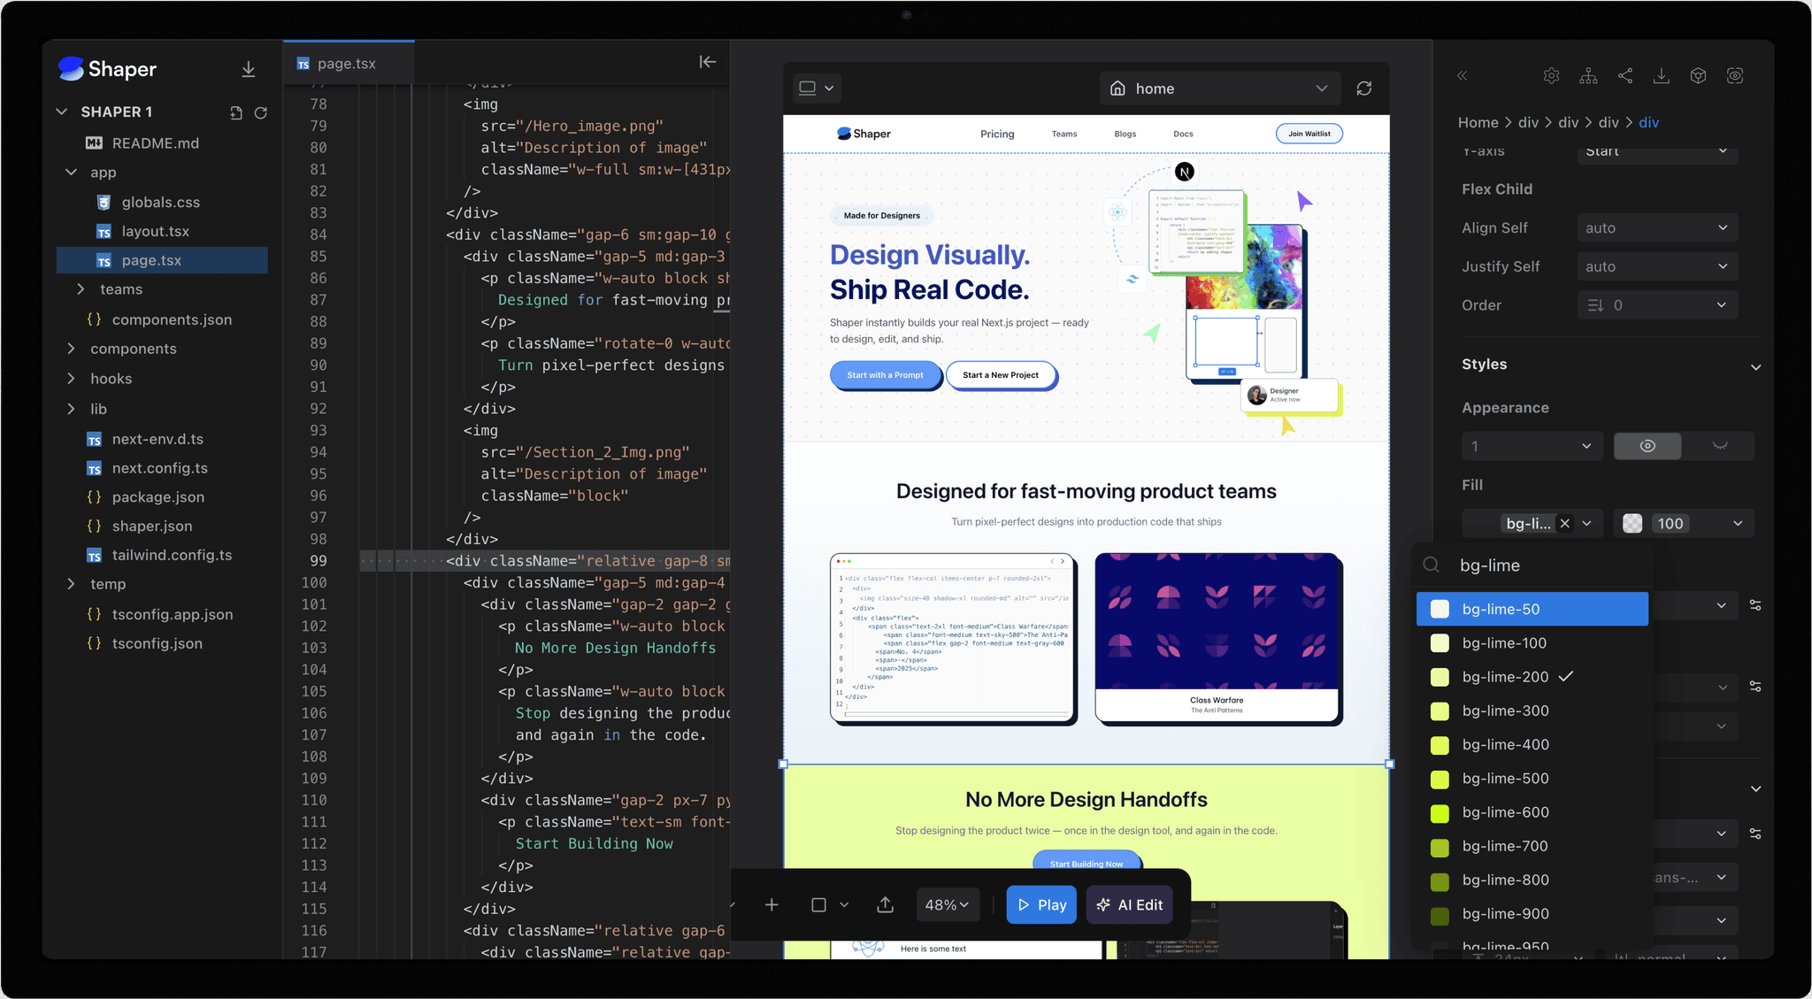Click the upload icon in bottom toolbar

[x=885, y=904]
